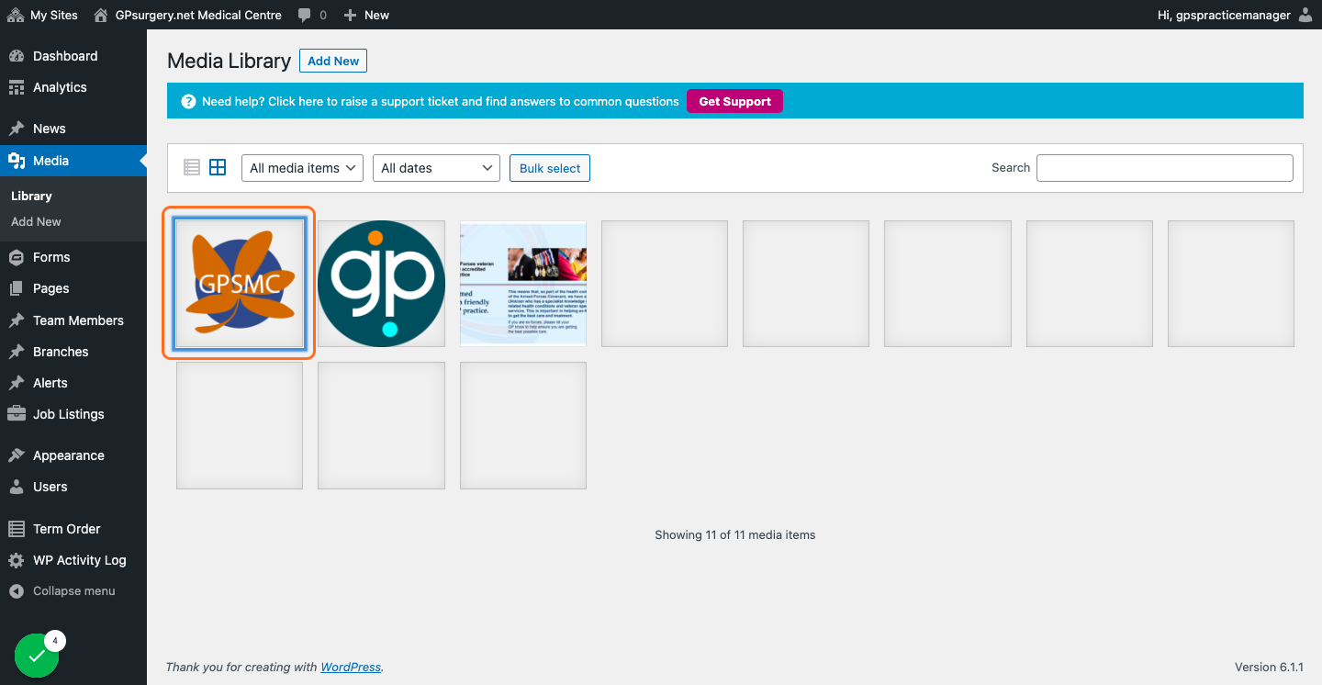Select the veteran friendly practice thumbnail
The width and height of the screenshot is (1322, 685).
pyautogui.click(x=523, y=283)
